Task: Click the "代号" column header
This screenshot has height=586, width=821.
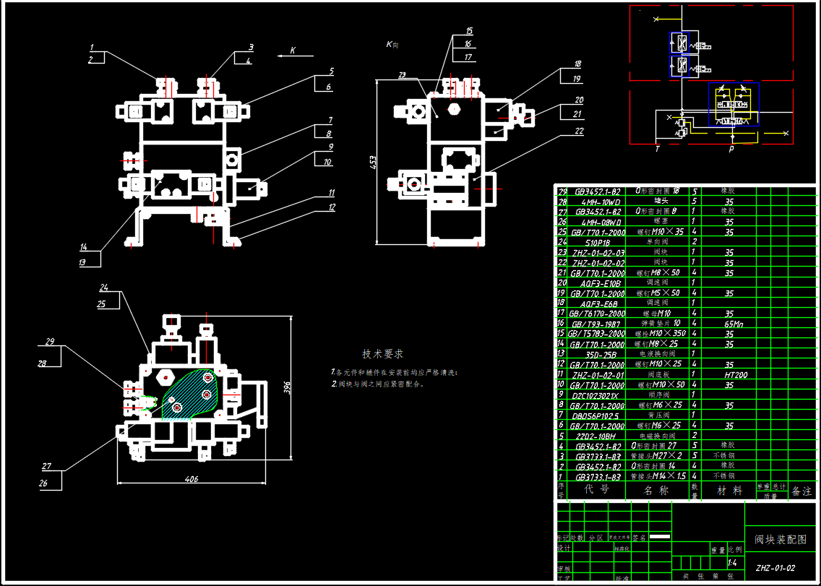Action: click(x=596, y=490)
